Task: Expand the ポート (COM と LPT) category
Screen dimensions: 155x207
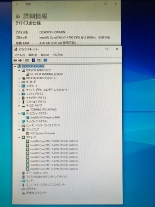Action: pos(19,173)
